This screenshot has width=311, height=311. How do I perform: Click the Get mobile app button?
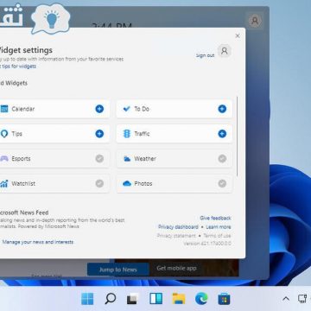point(176,268)
